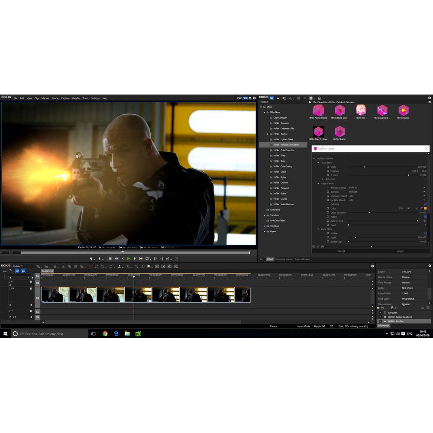Select the HitFilm Fire effect thumbnail
This screenshot has width=433, height=433.
click(x=361, y=111)
